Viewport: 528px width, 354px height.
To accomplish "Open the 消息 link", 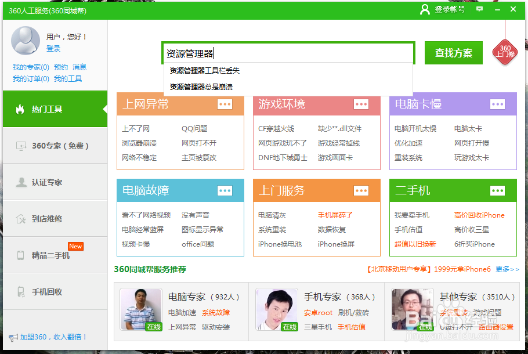I will [x=79, y=67].
